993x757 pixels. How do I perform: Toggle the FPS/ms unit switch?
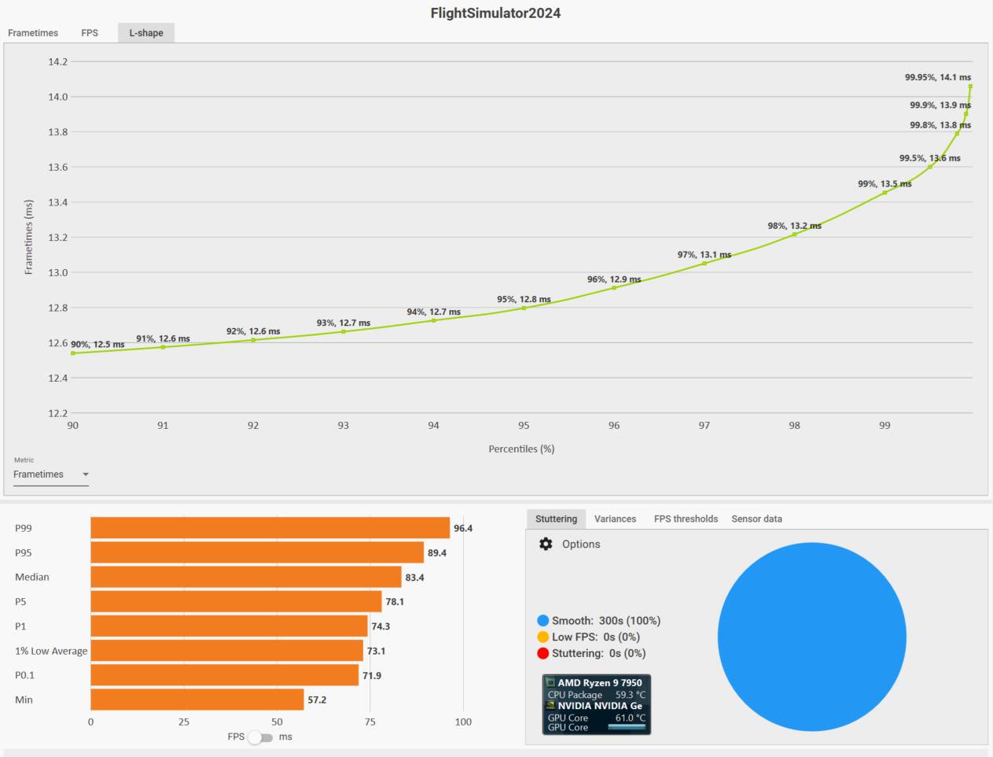click(x=261, y=737)
